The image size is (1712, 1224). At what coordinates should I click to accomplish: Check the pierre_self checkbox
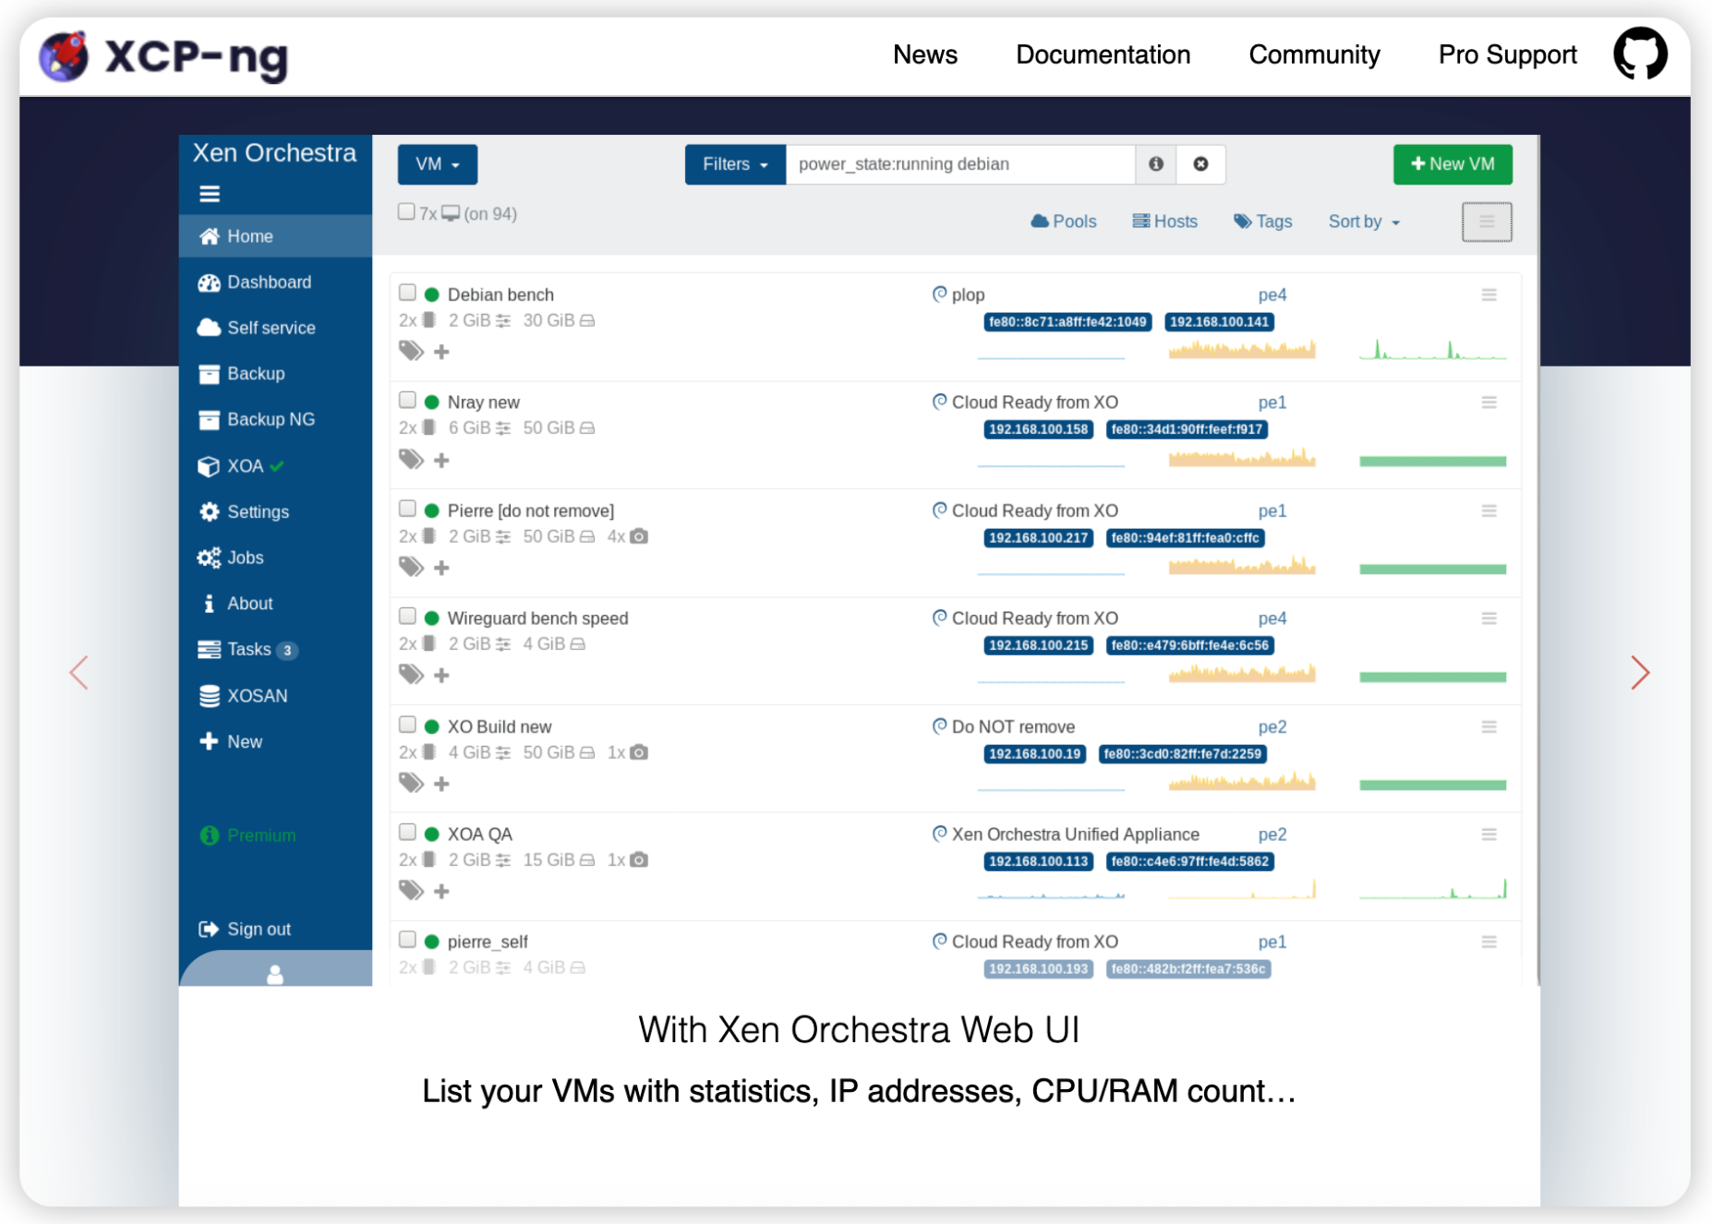pyautogui.click(x=407, y=940)
